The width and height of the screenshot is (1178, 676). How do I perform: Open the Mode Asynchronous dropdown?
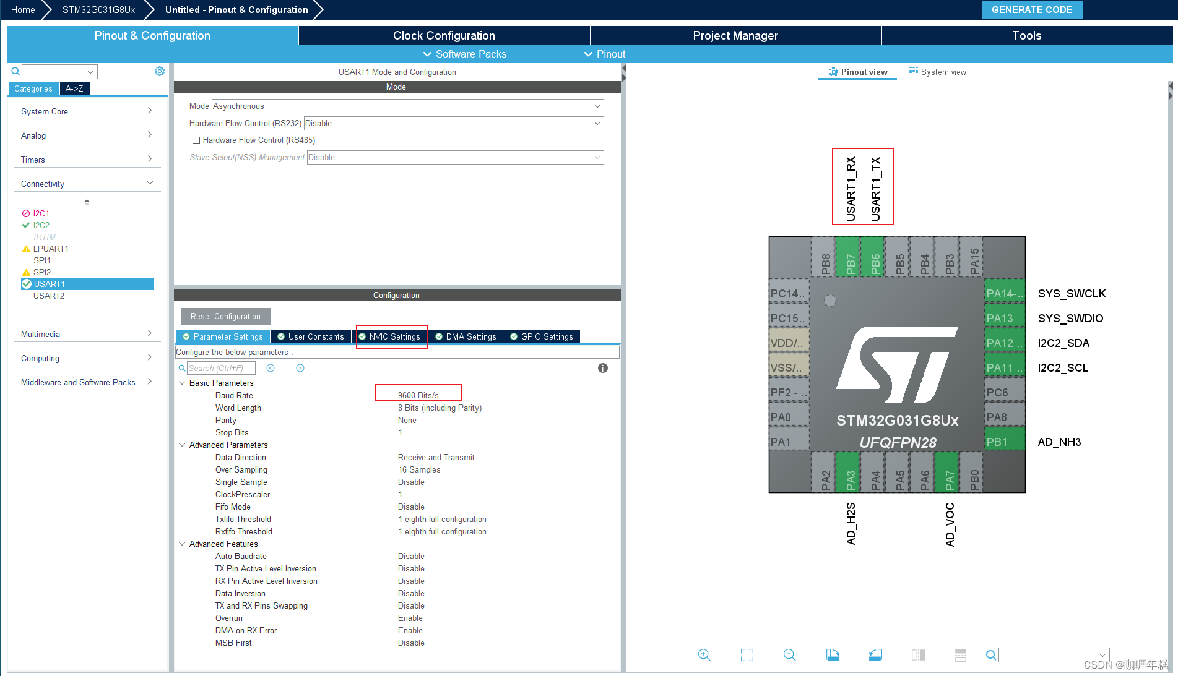pos(407,106)
